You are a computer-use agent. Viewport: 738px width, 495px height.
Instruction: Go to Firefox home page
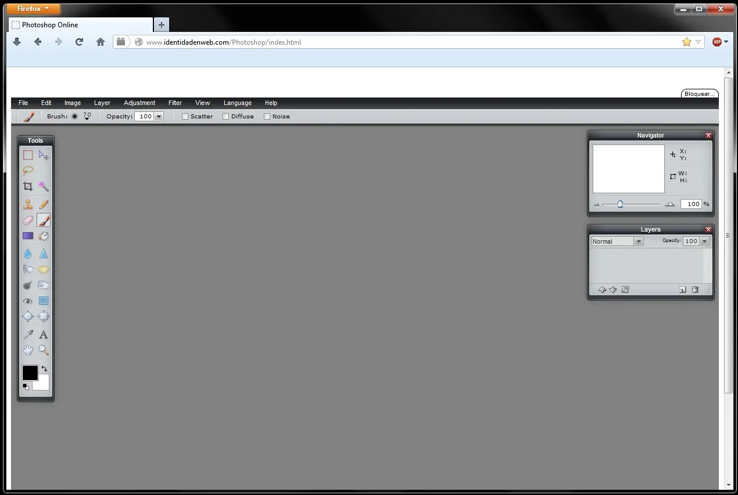tap(101, 42)
